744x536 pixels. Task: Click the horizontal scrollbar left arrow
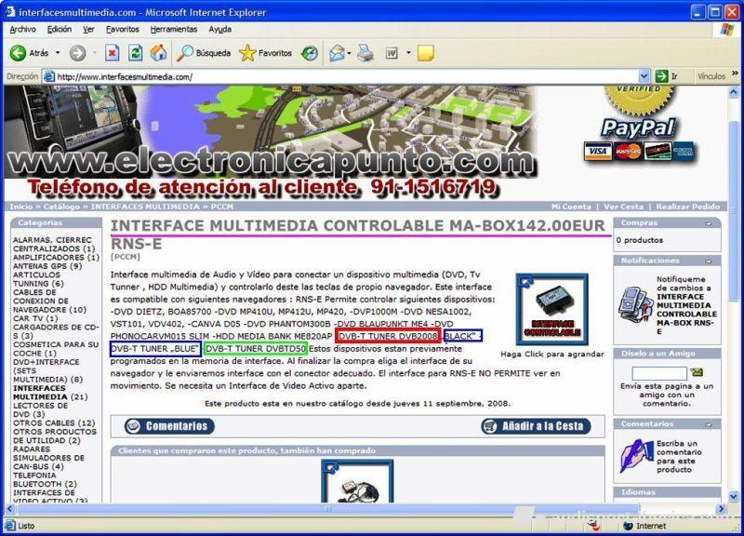pos(10,509)
